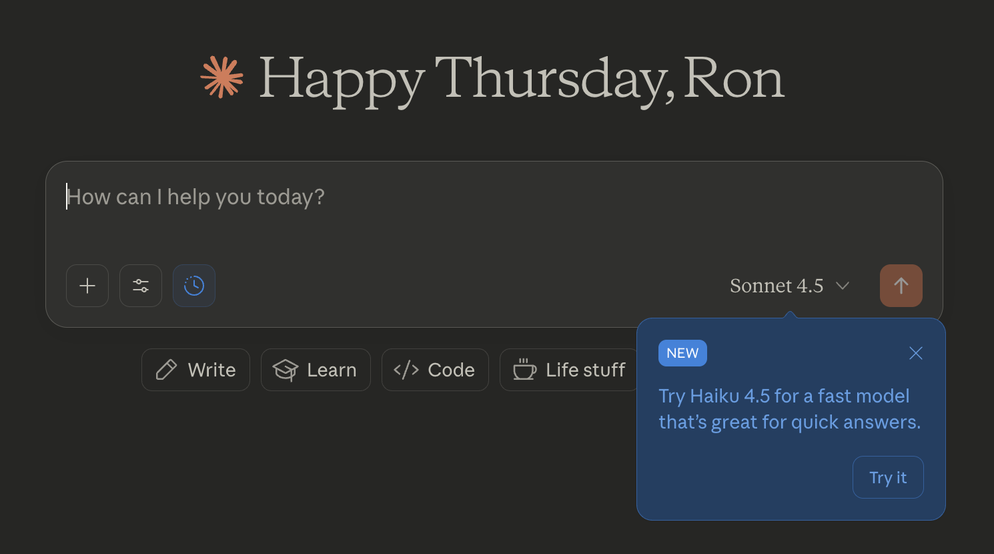
Task: Click the Try it button
Action: [x=888, y=477]
